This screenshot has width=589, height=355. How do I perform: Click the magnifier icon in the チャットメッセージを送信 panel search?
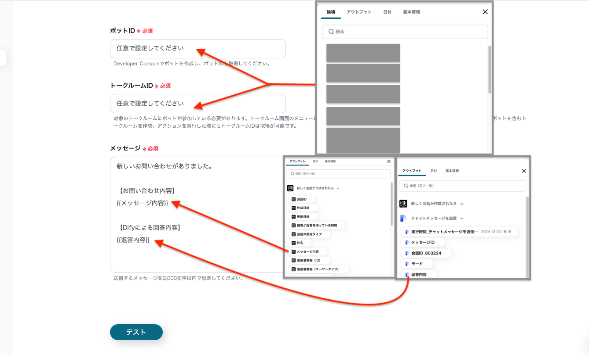pos(405,186)
